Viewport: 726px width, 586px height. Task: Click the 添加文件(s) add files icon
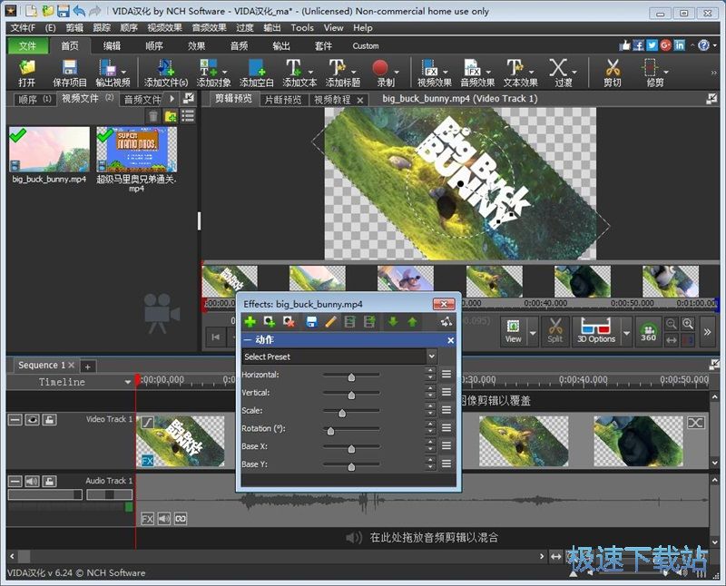pyautogui.click(x=166, y=73)
